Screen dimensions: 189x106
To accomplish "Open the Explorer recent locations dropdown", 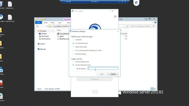I will tap(44, 26).
